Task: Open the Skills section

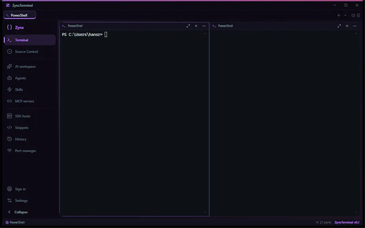Action: click(30, 89)
